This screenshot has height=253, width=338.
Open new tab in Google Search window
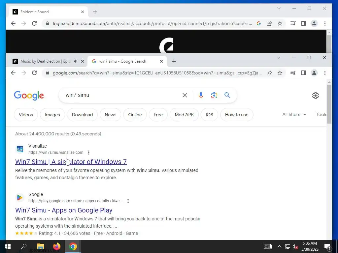click(x=174, y=61)
